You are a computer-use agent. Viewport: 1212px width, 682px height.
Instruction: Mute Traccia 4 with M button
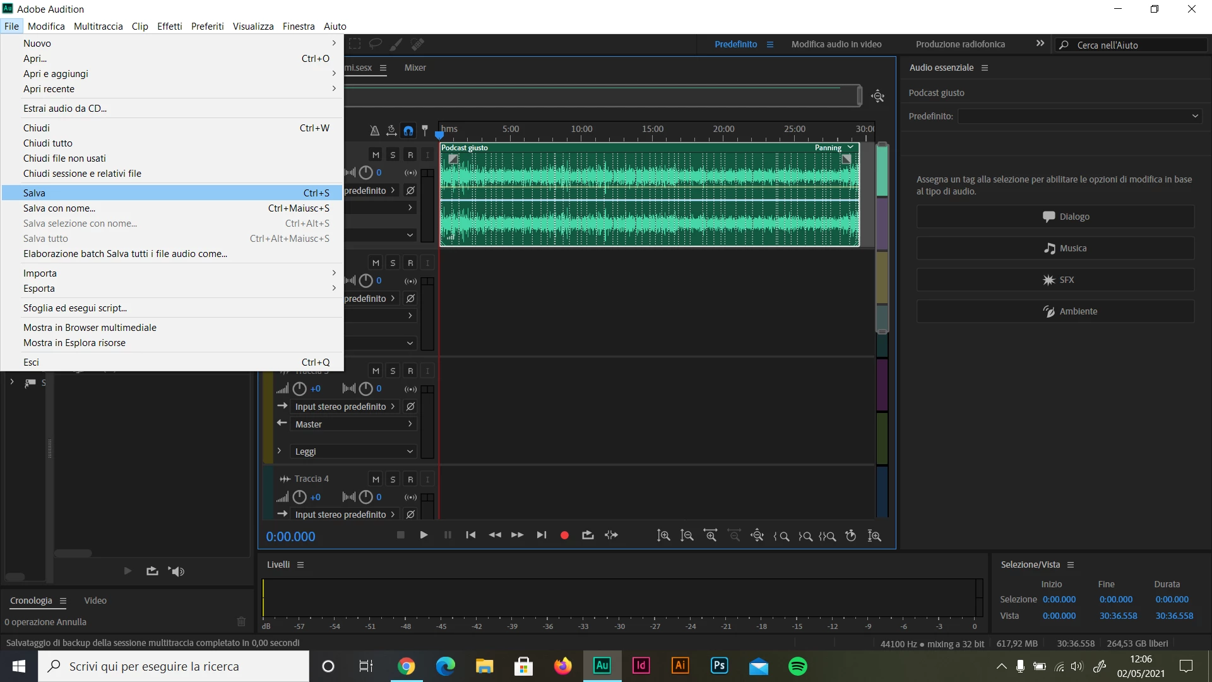click(376, 479)
